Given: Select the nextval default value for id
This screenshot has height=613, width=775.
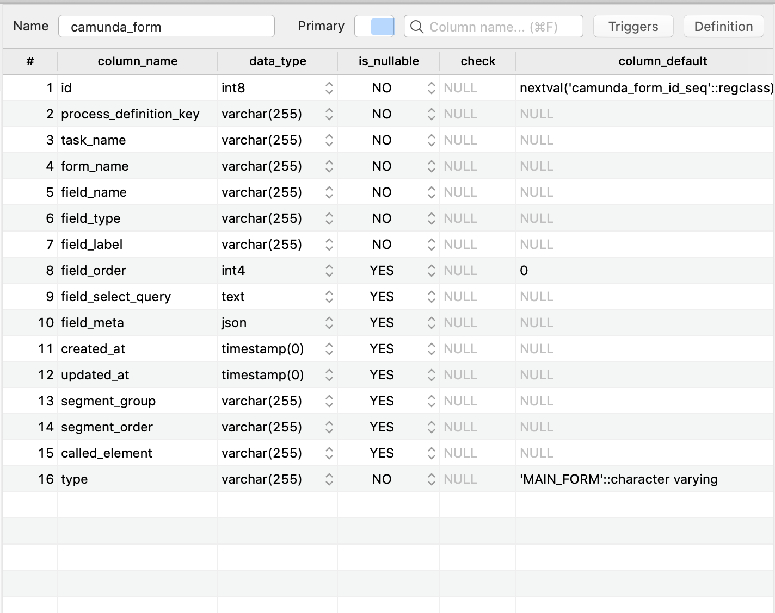Looking at the screenshot, I should click(x=645, y=87).
